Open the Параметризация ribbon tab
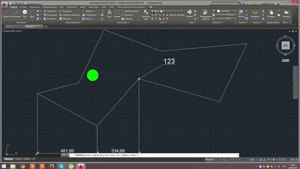Viewport: 300px width, 169px height. coord(50,7)
